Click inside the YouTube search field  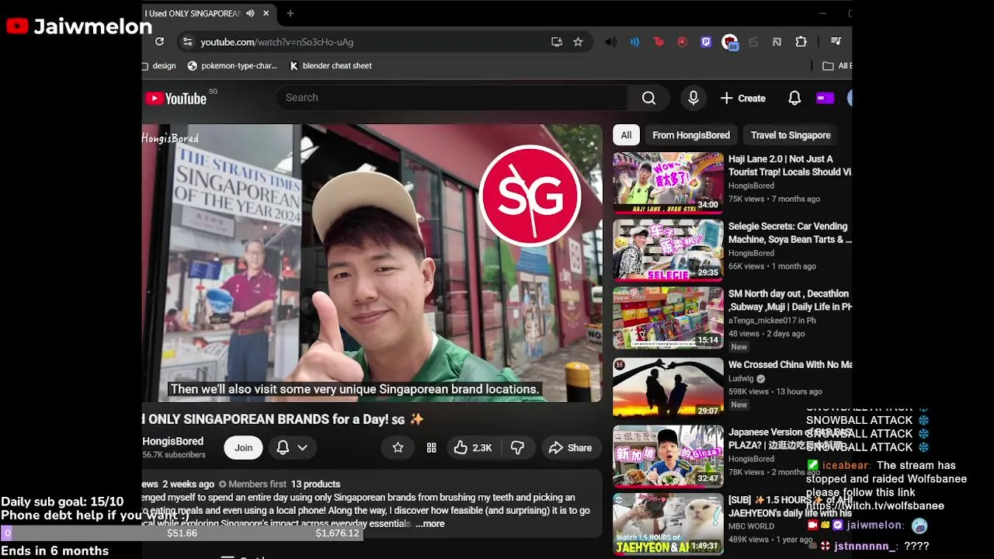(452, 98)
